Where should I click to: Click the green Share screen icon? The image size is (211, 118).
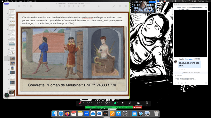115,103
